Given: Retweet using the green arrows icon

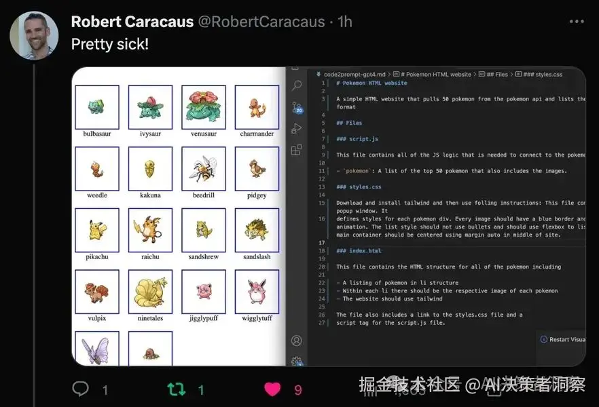Looking at the screenshot, I should click(x=177, y=389).
